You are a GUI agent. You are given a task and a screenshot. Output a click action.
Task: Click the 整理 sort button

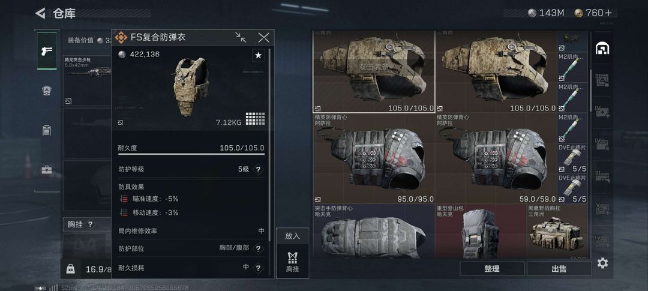(x=492, y=269)
